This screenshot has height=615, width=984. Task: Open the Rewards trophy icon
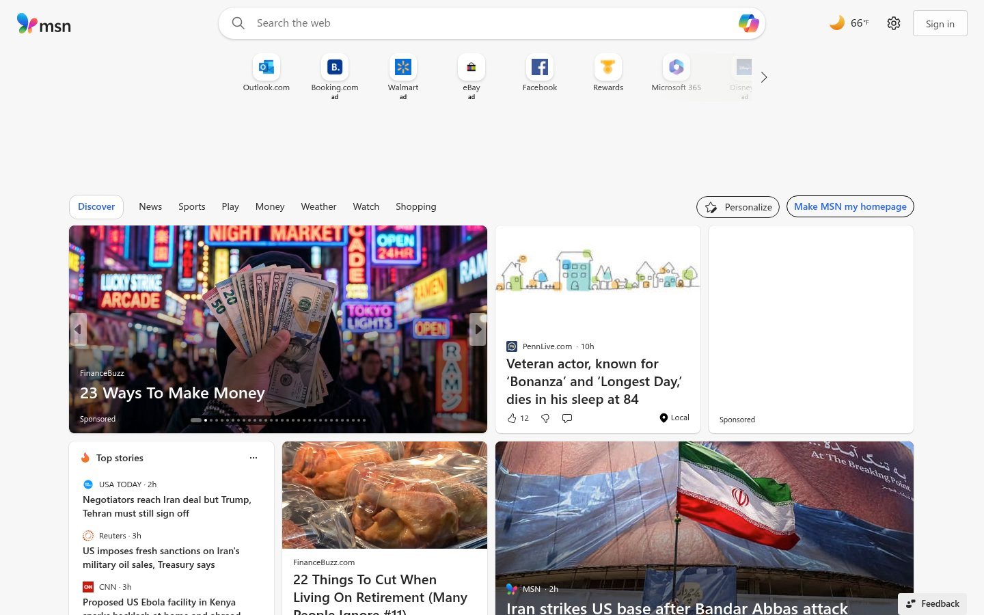click(x=608, y=67)
